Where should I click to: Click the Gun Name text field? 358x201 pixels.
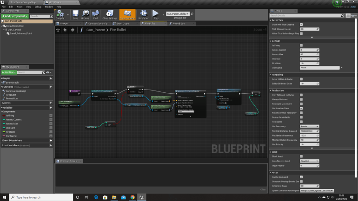click(319, 68)
